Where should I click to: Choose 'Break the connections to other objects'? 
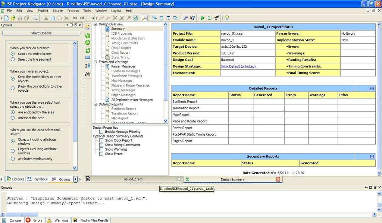pyautogui.click(x=13, y=88)
